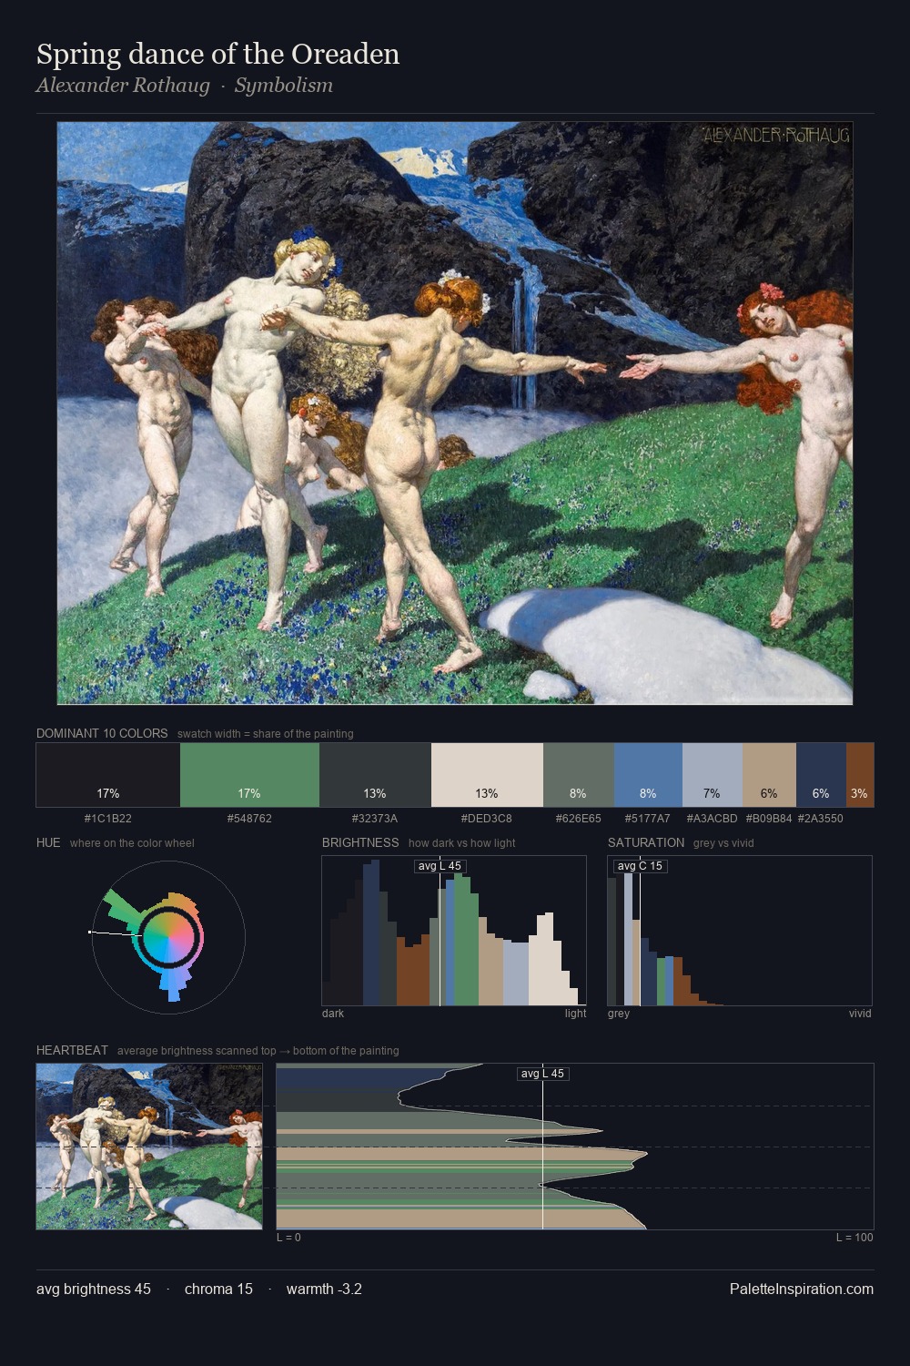Click the swatch width subtitle text
Image resolution: width=910 pixels, height=1366 pixels.
click(x=266, y=734)
